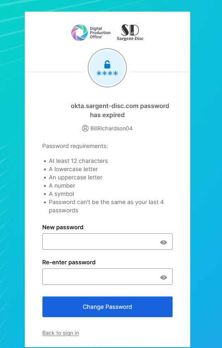Viewport: 222px width, 348px height.
Task: Click the "A symbol" requirement item
Action: (x=61, y=194)
